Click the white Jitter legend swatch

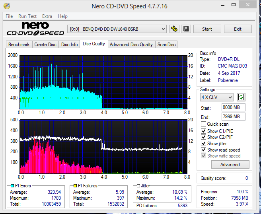coord(138,186)
